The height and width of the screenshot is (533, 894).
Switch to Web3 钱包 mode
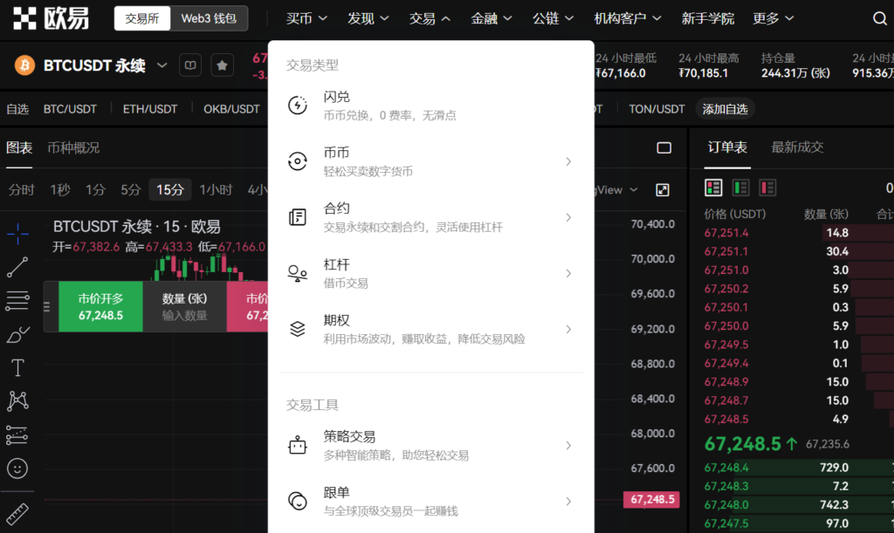pyautogui.click(x=209, y=18)
